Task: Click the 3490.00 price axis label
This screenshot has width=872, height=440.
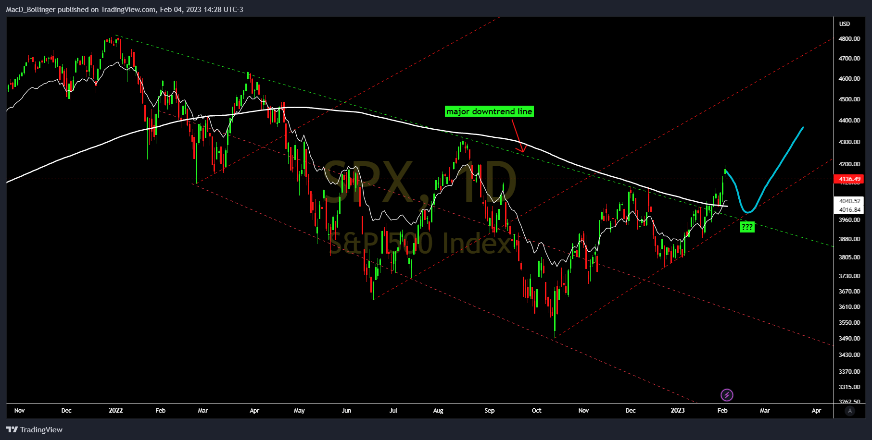Action: point(849,338)
